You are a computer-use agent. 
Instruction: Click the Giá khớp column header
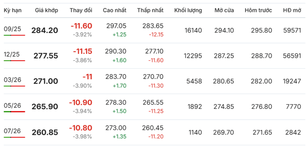click(x=46, y=11)
